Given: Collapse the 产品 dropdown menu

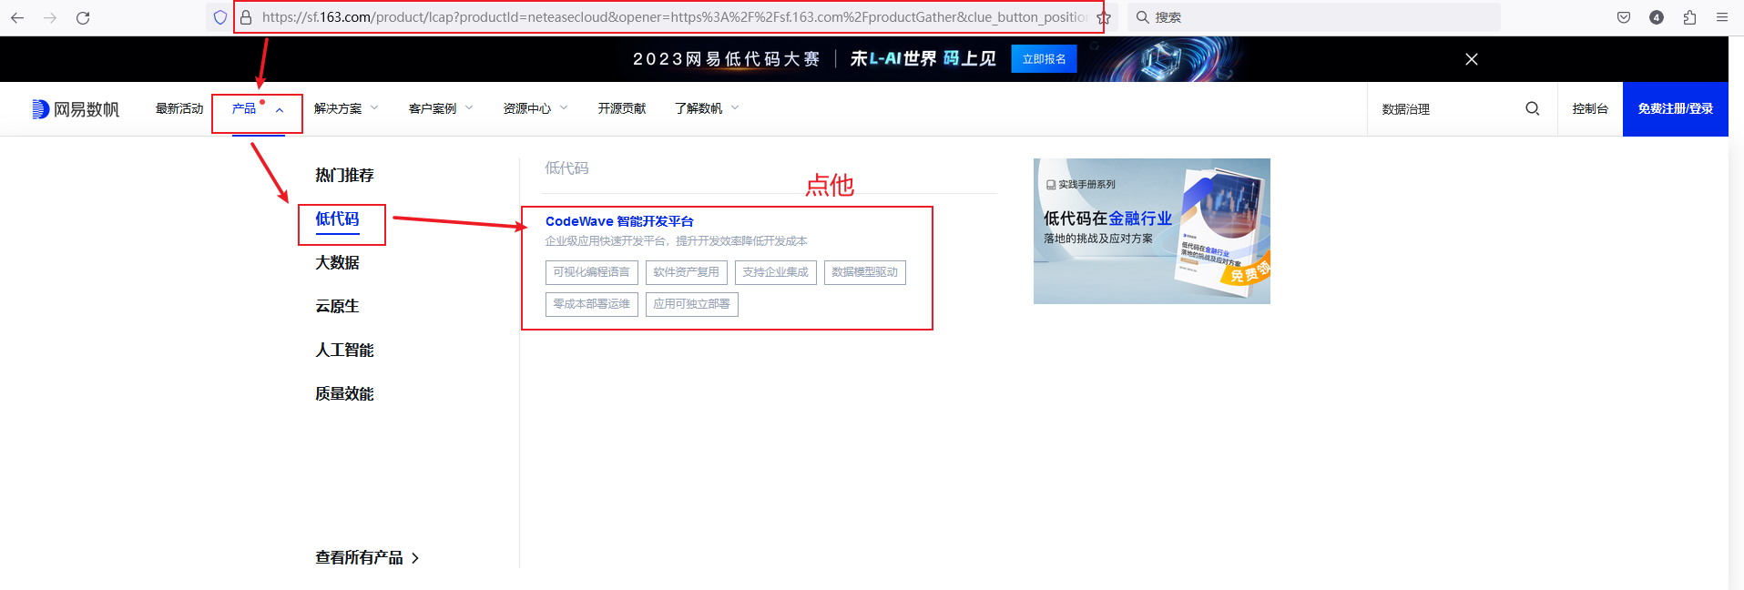Looking at the screenshot, I should pos(258,108).
